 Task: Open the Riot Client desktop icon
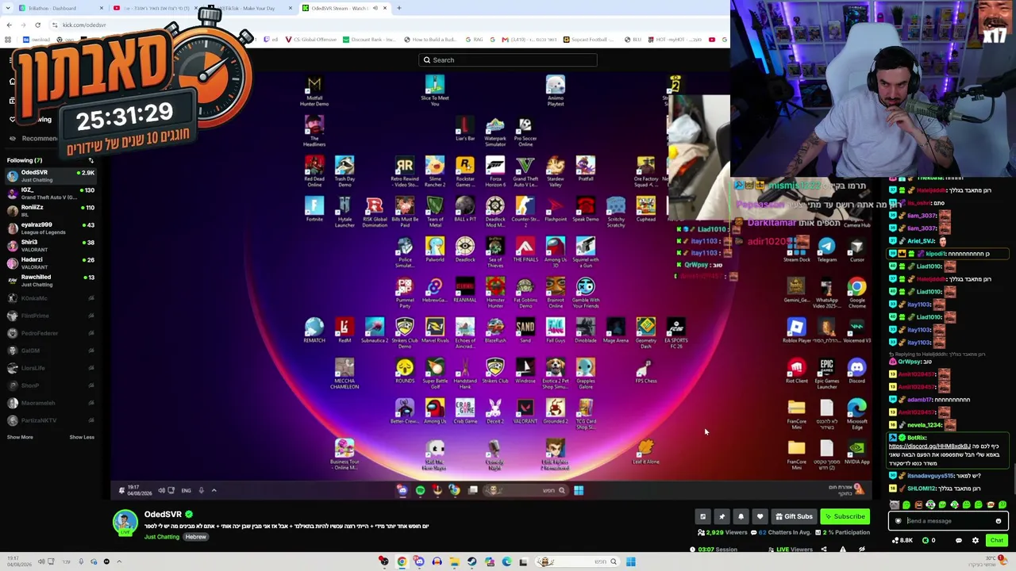796,371
